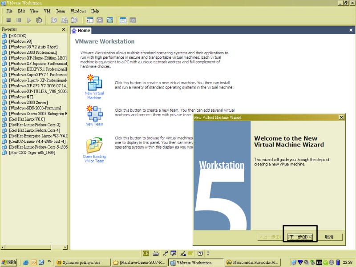Select [Mac-OSX-Tiger-x86_IMG] in Favorites
The height and width of the screenshot is (267, 356).
click(32, 153)
